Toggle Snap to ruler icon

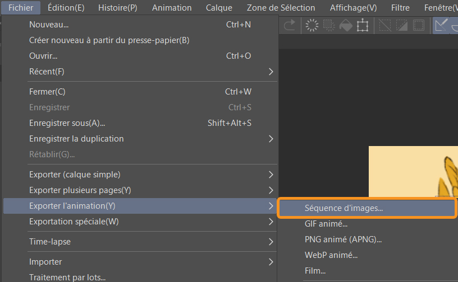coord(441,25)
